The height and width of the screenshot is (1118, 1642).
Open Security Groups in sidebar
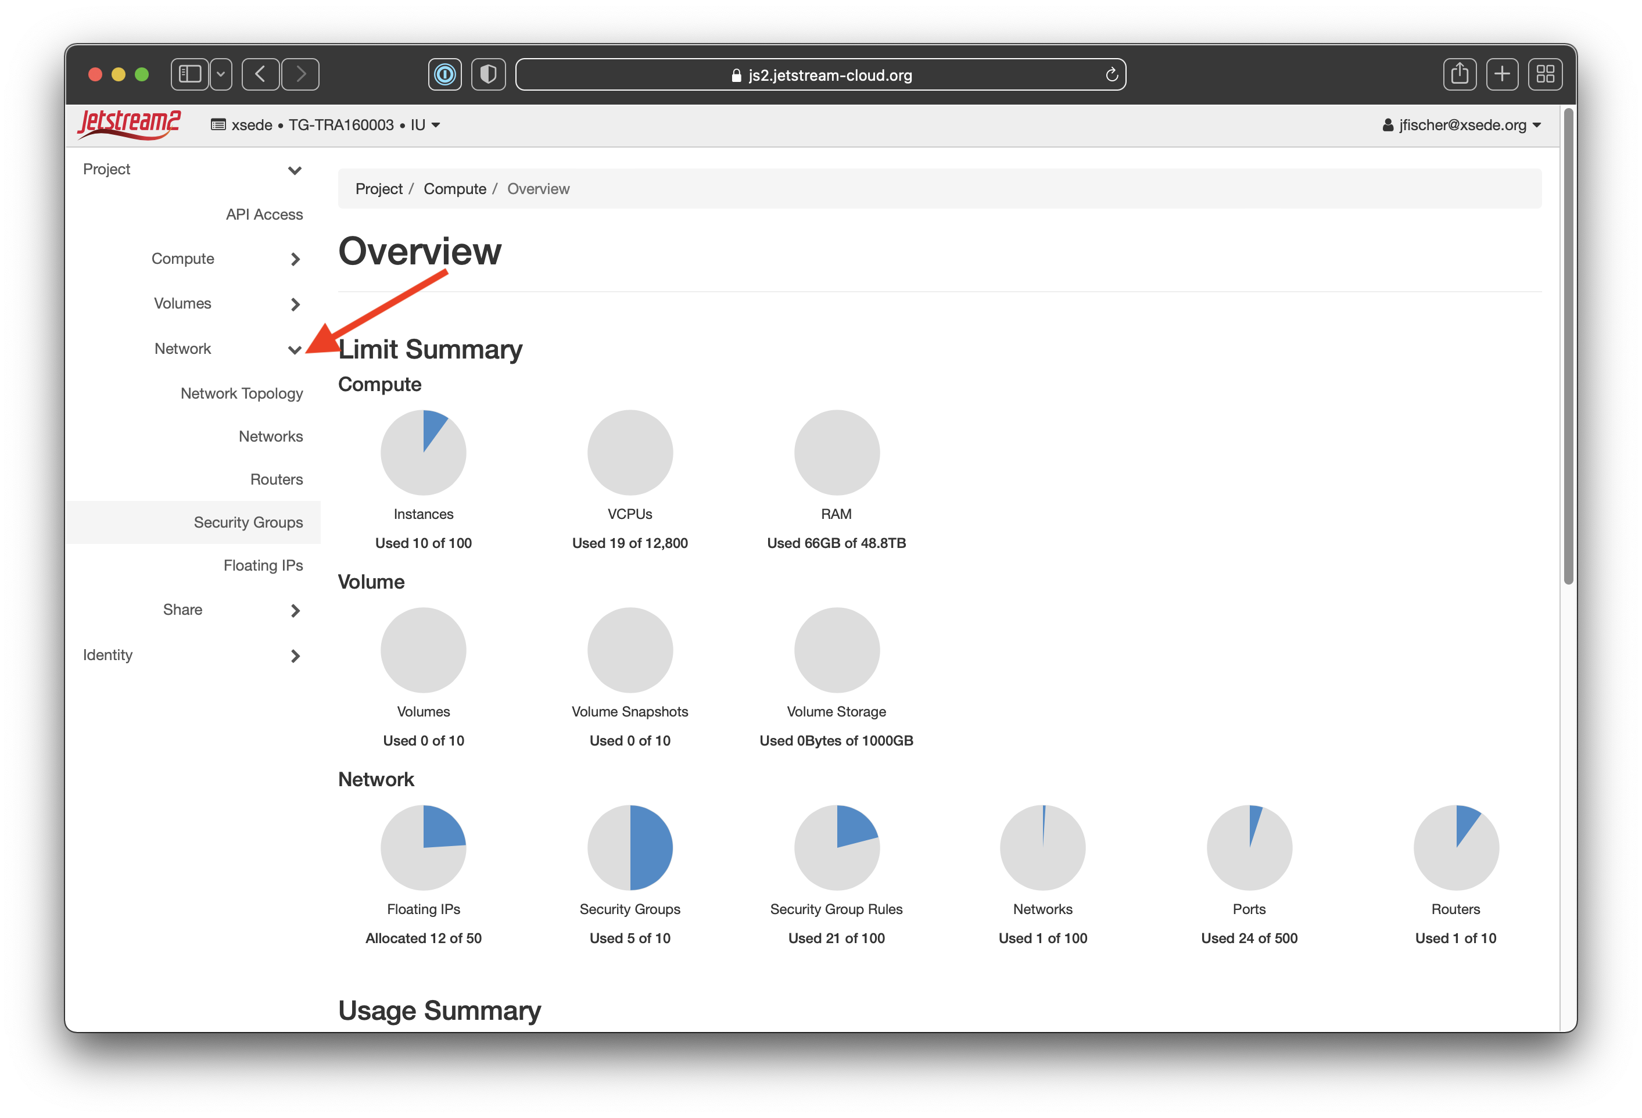click(248, 522)
